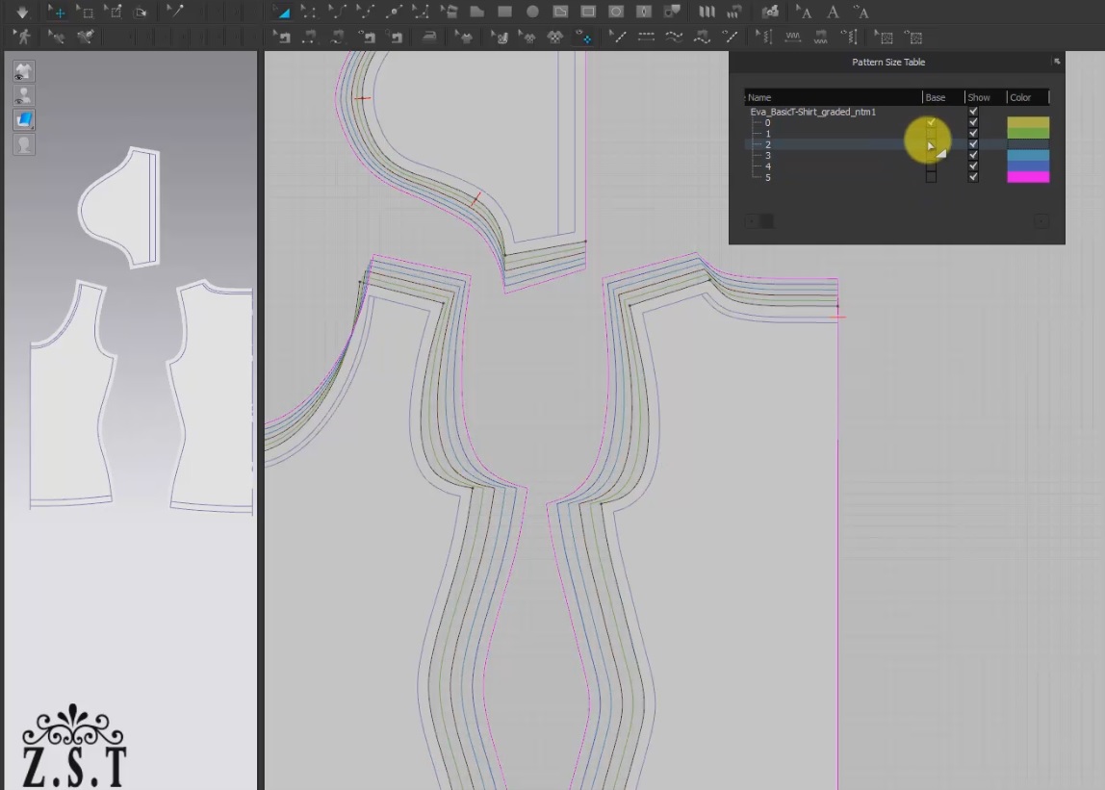Select the Ellipse pattern tool
1105x790 pixels.
point(533,12)
